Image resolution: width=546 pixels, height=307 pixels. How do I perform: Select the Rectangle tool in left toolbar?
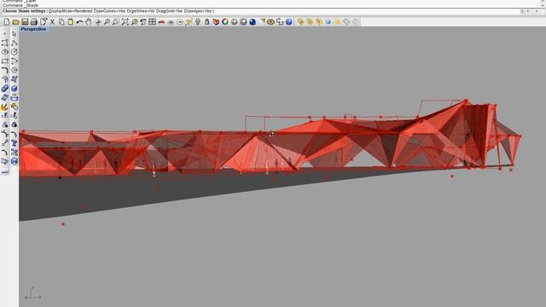click(x=5, y=61)
